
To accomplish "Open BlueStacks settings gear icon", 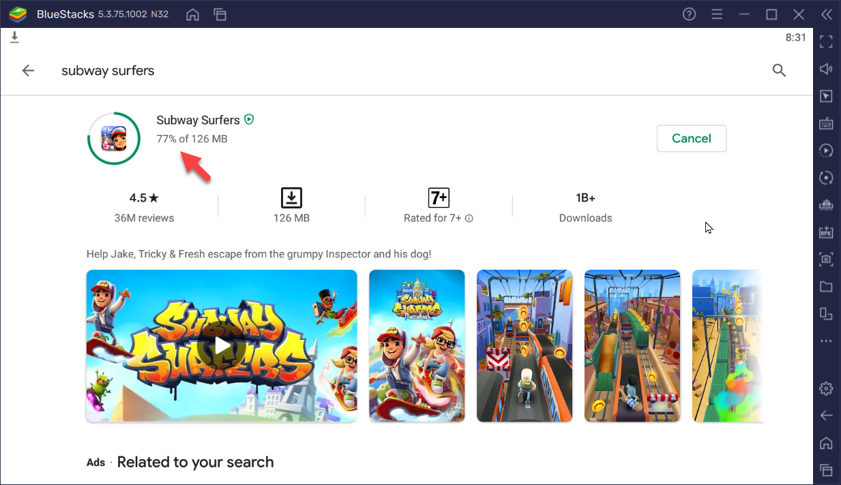I will 826,388.
